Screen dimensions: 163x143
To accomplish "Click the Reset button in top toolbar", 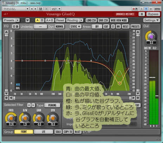I will (60, 20).
